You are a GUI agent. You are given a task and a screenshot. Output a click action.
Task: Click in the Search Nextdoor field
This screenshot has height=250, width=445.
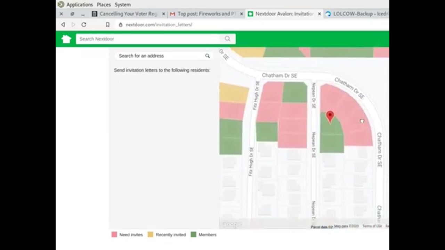point(149,39)
